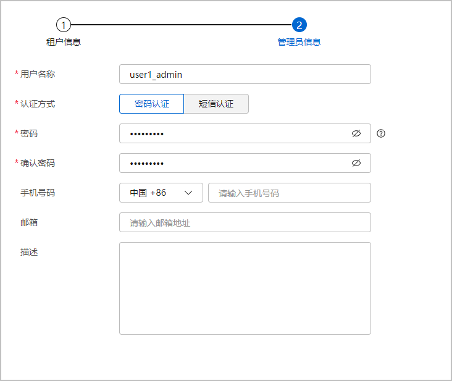Click the 邮箱 field label
The image size is (452, 381).
click(29, 222)
